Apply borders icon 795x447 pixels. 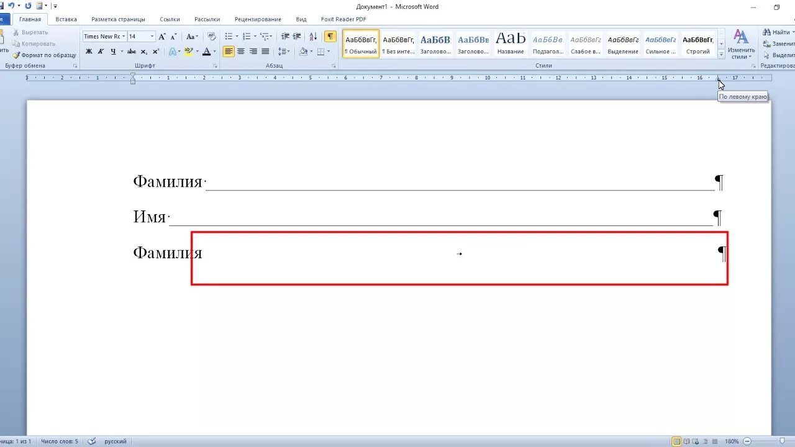320,52
